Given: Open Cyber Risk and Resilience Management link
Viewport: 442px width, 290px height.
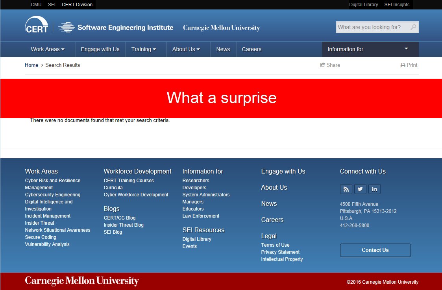Looking at the screenshot, I should (x=52, y=184).
